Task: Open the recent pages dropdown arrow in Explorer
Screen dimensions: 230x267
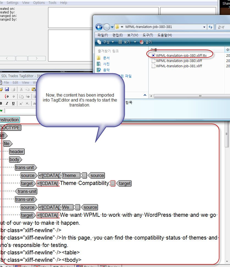Action: (112, 27)
